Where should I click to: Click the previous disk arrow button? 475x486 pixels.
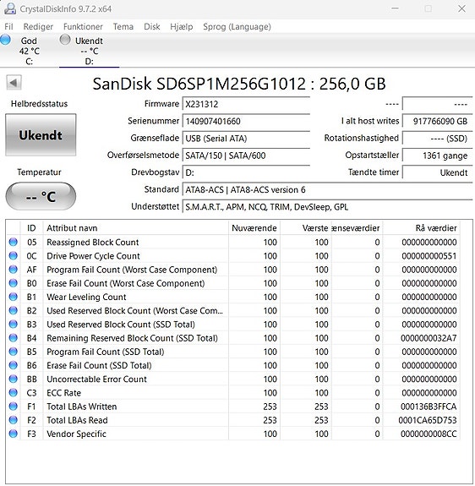14,83
